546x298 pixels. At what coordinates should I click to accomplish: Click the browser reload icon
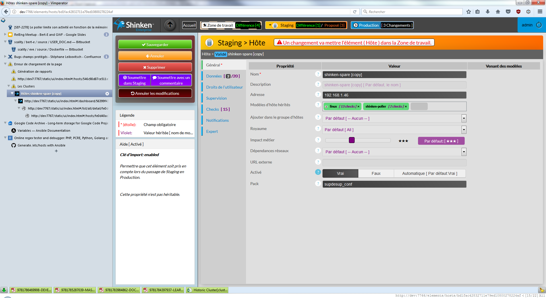pos(355,12)
